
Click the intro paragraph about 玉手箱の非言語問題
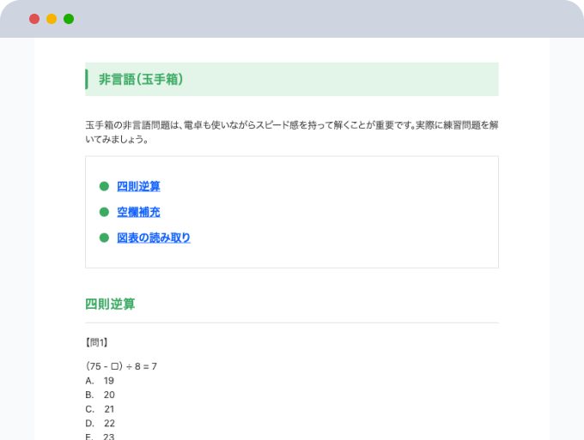tap(292, 131)
